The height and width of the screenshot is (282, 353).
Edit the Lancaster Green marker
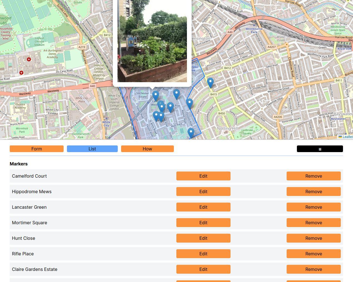tap(203, 207)
